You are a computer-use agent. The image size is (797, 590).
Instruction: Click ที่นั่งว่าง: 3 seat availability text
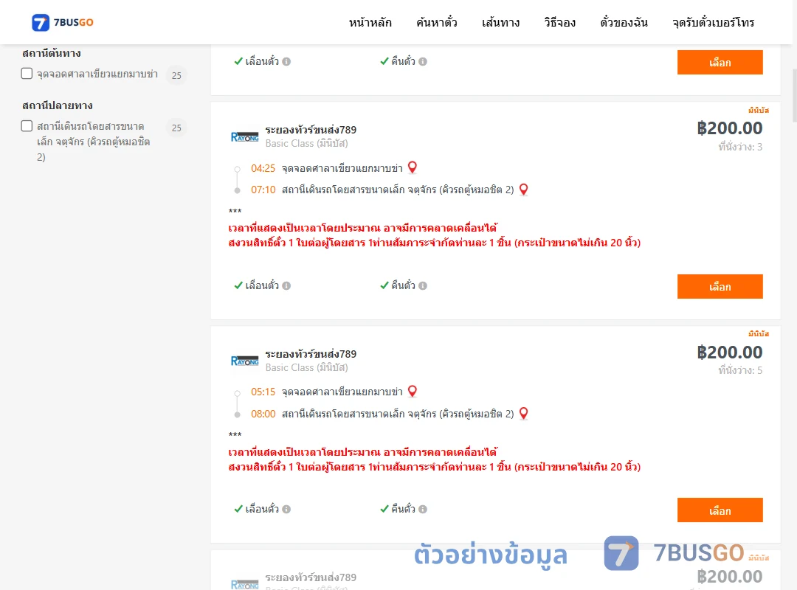pos(740,147)
